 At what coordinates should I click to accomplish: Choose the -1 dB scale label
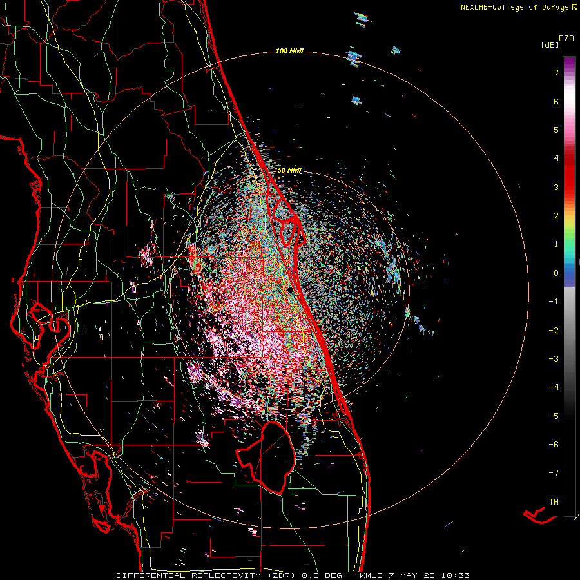tap(554, 302)
